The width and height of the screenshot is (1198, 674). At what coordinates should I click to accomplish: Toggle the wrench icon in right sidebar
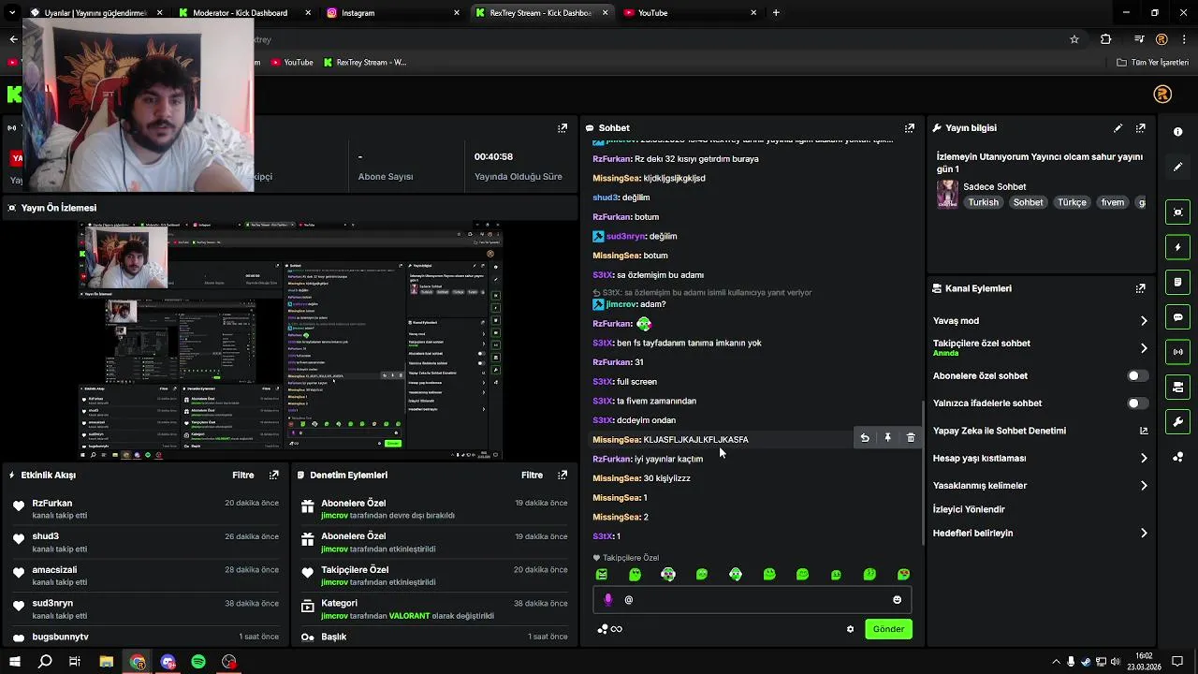[1178, 422]
